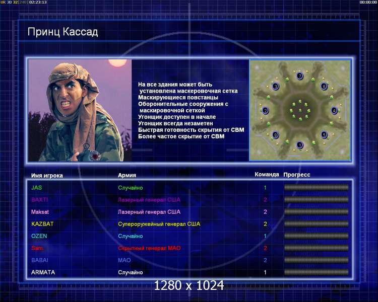Click the OZEN loading progress bar
Screen dimensions: 378x302
pos(317,236)
